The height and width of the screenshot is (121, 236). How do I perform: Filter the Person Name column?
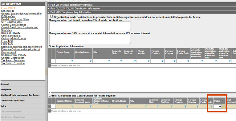(x=72, y=61)
